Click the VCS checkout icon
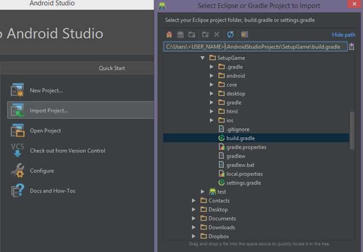 (x=17, y=150)
